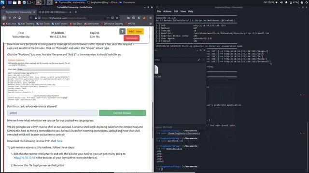Open the MSFU bookmark

[130, 24]
